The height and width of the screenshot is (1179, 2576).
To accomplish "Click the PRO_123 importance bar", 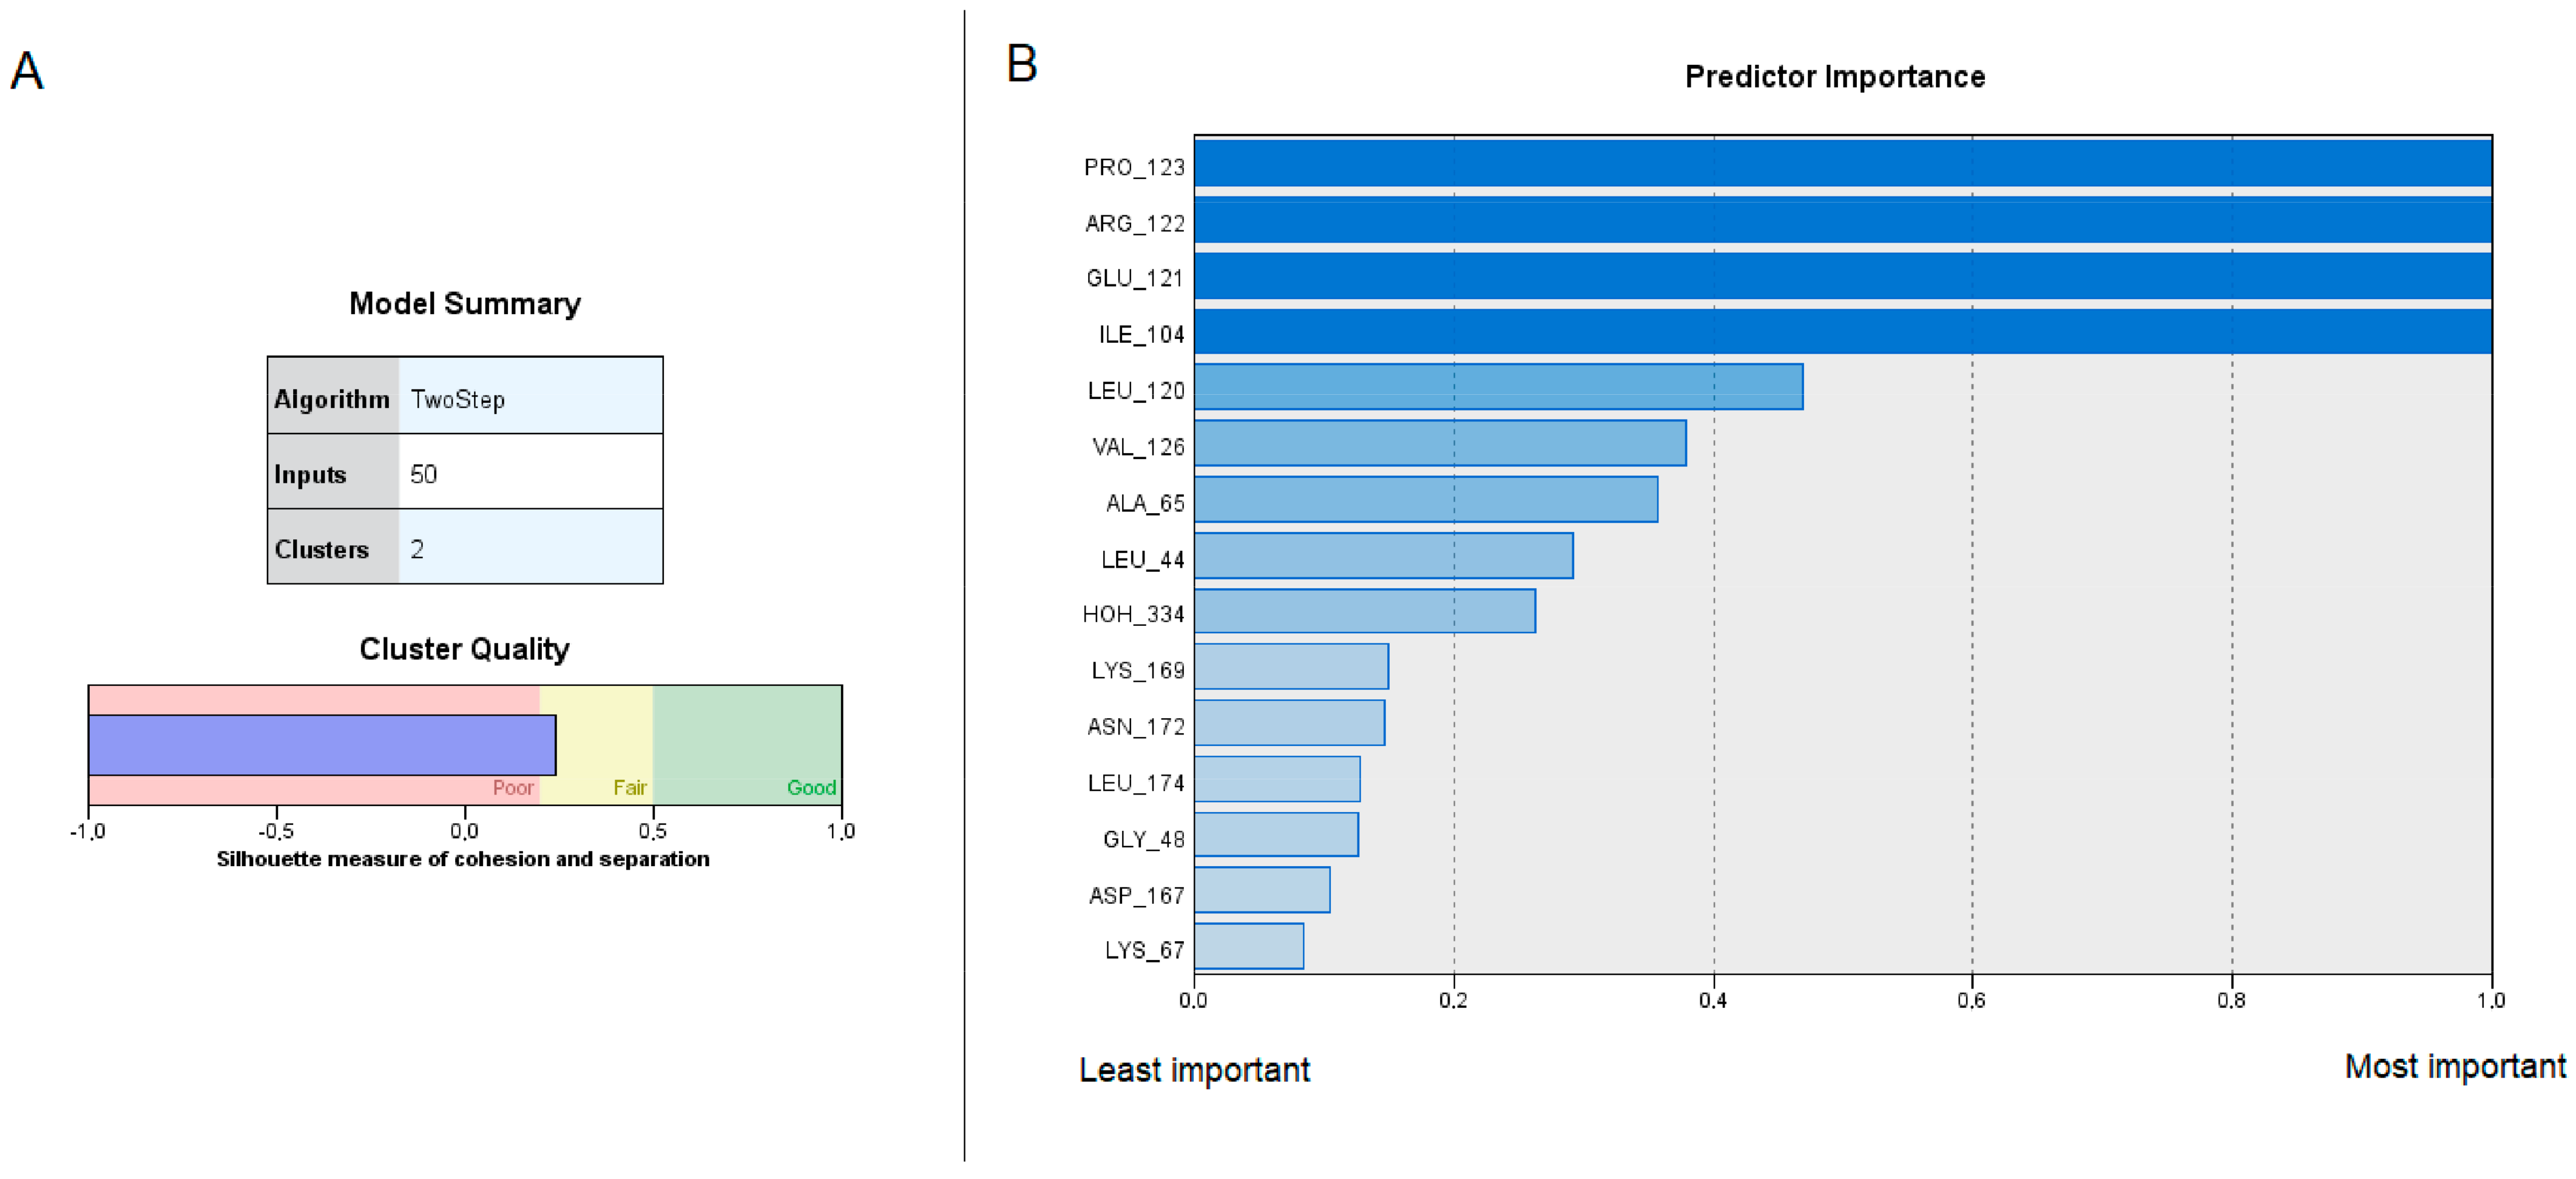I will pyautogui.click(x=1842, y=164).
